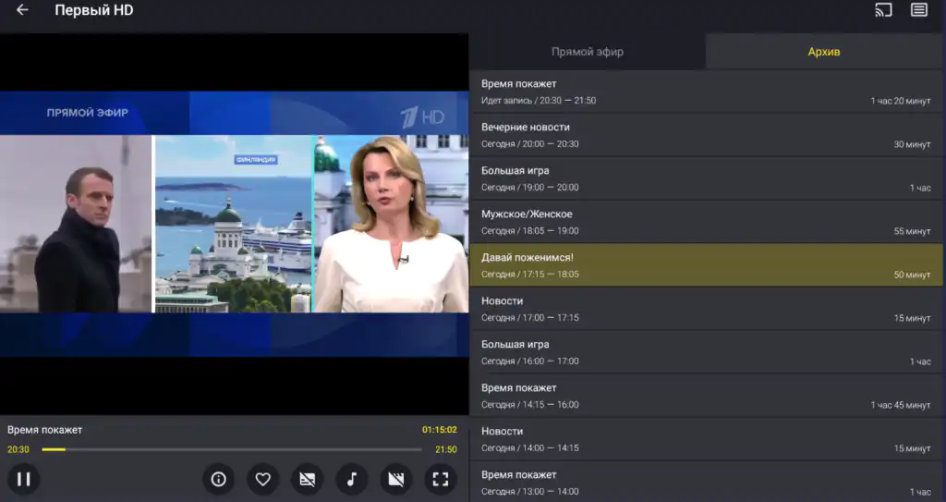Screen dimensions: 946x502
Task: Pause the video playback
Action: (x=23, y=479)
